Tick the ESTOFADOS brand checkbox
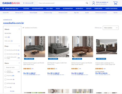The height and width of the screenshot is (94, 122). coord(5,83)
